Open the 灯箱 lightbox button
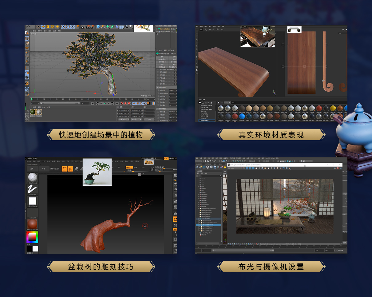The height and width of the screenshot is (297, 372). click(43, 169)
